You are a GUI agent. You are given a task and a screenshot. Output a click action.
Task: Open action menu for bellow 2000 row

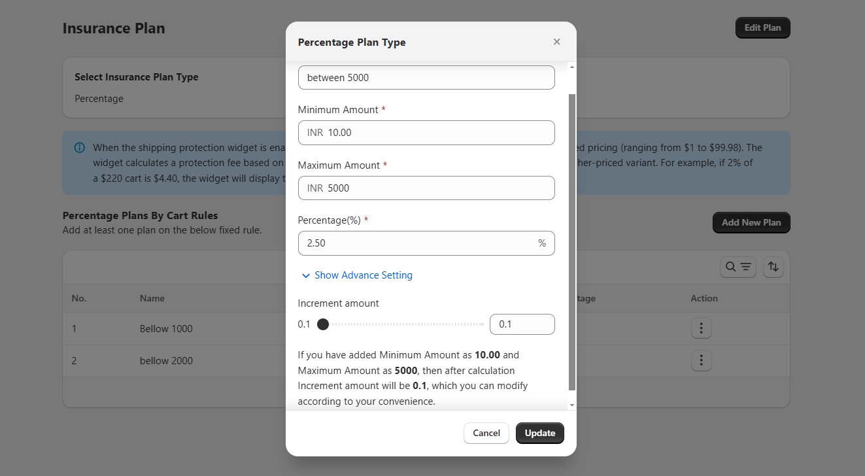tap(701, 360)
